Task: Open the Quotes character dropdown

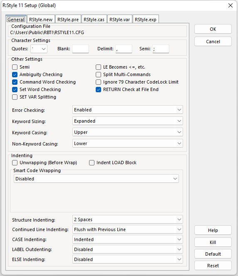Action: (x=39, y=49)
